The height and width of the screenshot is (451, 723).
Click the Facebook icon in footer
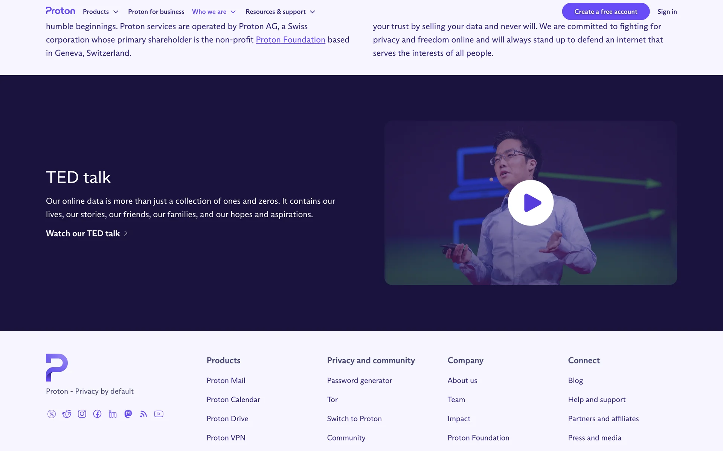(x=98, y=414)
